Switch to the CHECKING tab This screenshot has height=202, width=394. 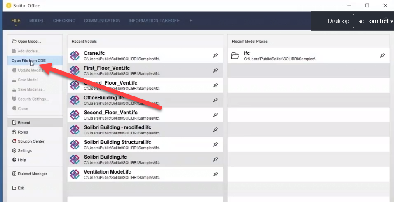point(64,21)
